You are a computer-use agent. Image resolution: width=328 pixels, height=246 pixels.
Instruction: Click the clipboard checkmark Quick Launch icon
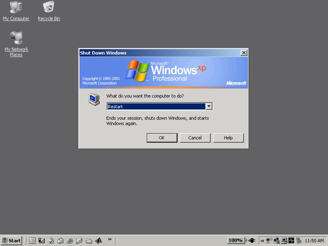51,241
